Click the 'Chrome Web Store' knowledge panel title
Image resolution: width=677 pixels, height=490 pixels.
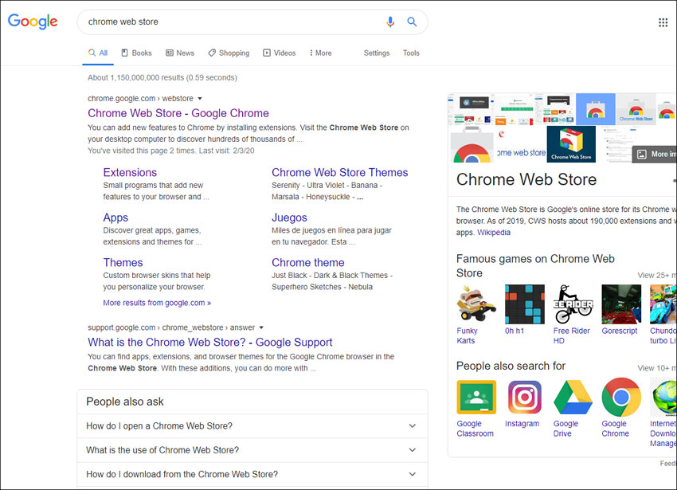tap(526, 179)
